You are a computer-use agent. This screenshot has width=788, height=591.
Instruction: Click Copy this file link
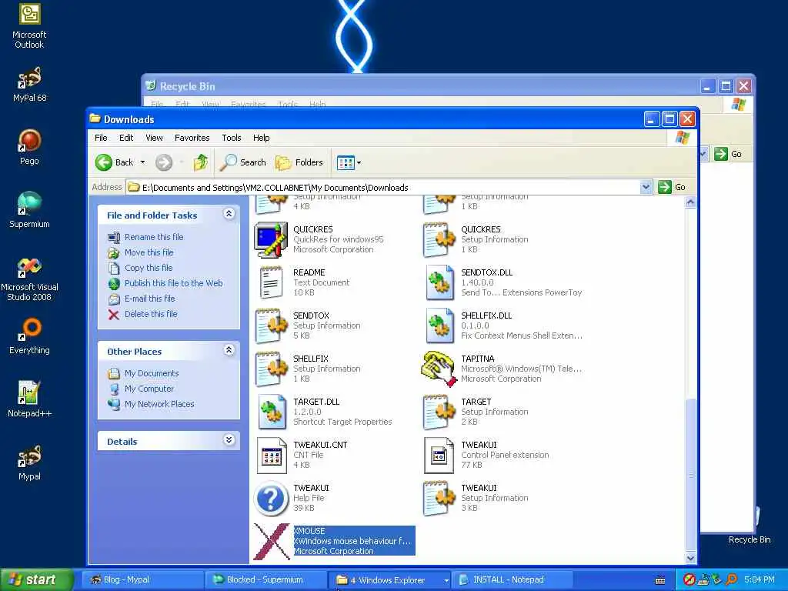tap(149, 268)
